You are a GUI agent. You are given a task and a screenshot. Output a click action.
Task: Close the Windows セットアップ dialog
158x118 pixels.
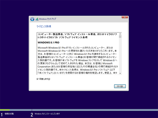[x=125, y=17]
